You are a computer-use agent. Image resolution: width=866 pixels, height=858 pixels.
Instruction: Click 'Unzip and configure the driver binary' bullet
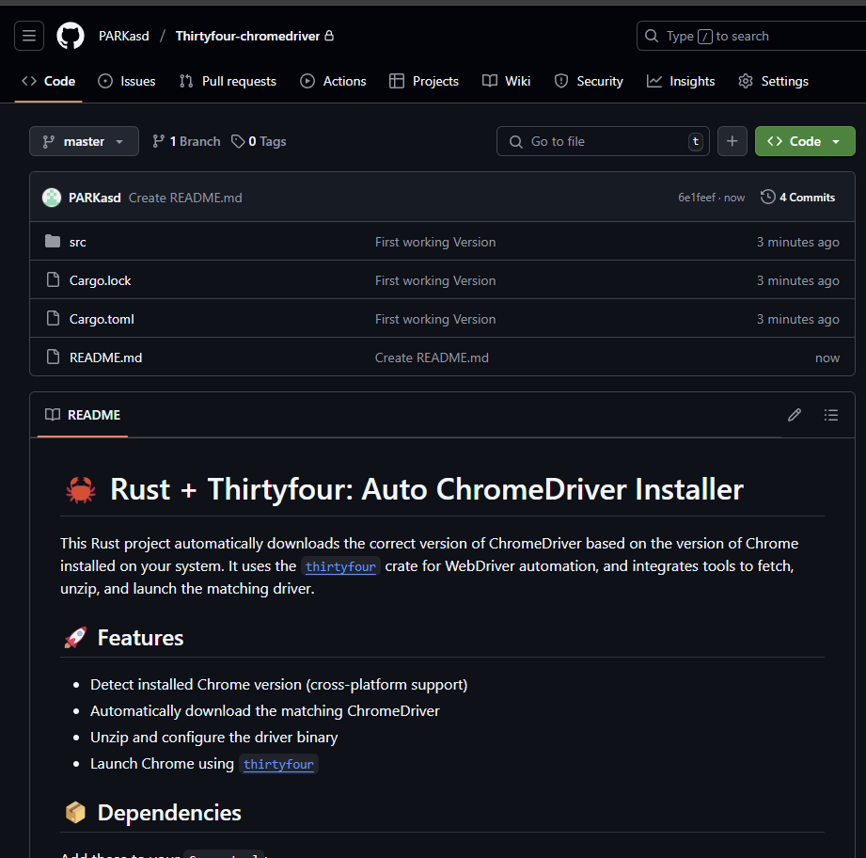coord(213,738)
